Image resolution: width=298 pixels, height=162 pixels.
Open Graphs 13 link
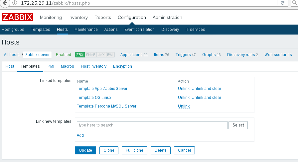point(212,55)
